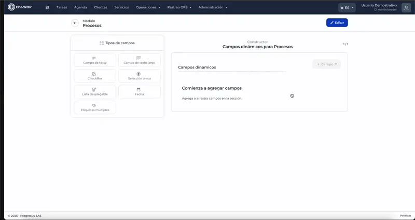The image size is (415, 220).
Task: Choose the Etiquetas multiples field type
Action: coord(95,107)
